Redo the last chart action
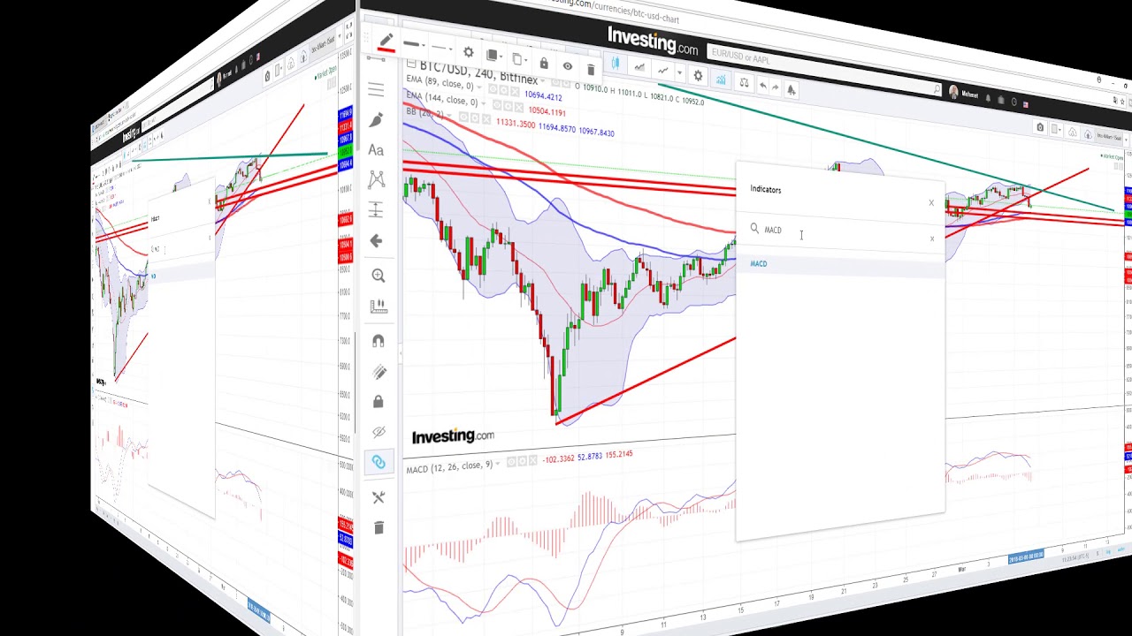The height and width of the screenshot is (636, 1132). [776, 87]
